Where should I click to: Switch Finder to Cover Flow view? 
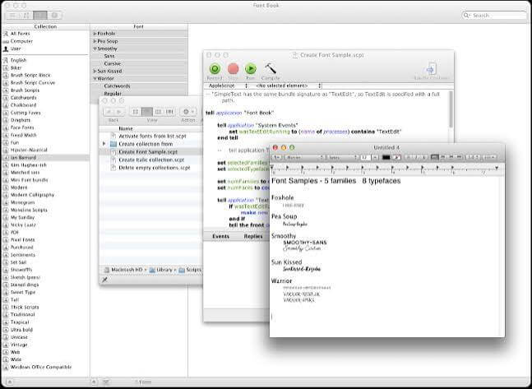(x=169, y=112)
